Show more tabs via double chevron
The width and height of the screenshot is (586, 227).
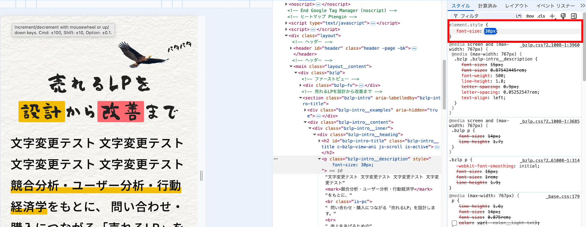click(x=583, y=6)
